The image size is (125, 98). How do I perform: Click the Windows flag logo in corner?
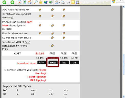pos(113,2)
